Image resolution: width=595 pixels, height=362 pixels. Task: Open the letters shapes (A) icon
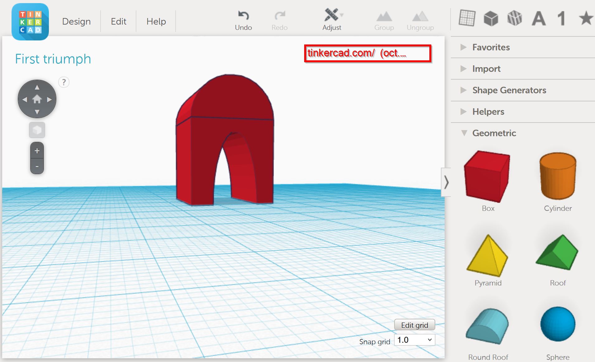(539, 18)
